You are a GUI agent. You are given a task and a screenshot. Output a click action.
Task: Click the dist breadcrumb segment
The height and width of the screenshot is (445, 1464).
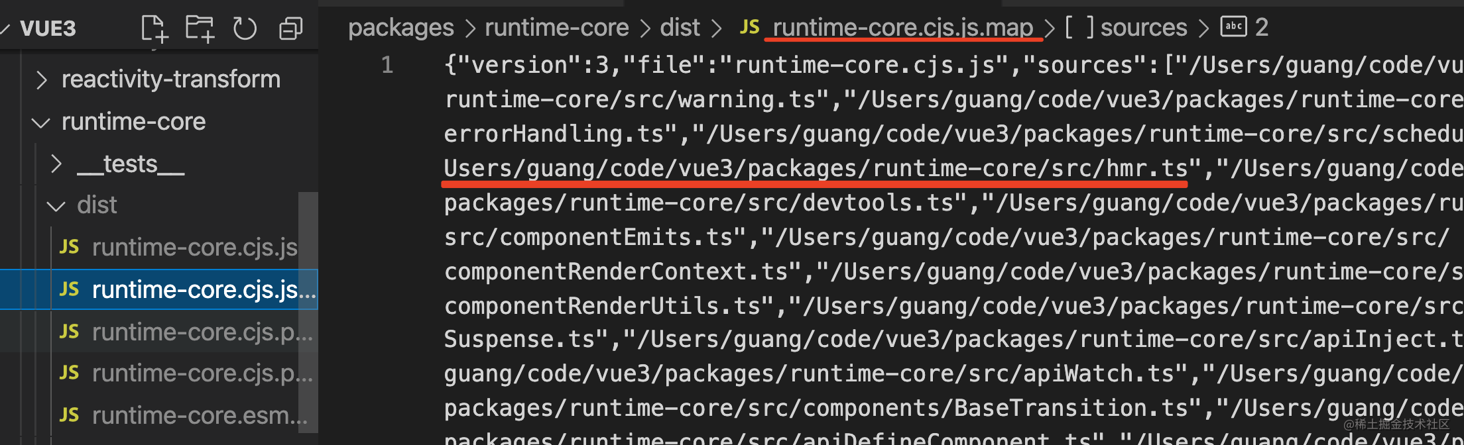pos(680,27)
